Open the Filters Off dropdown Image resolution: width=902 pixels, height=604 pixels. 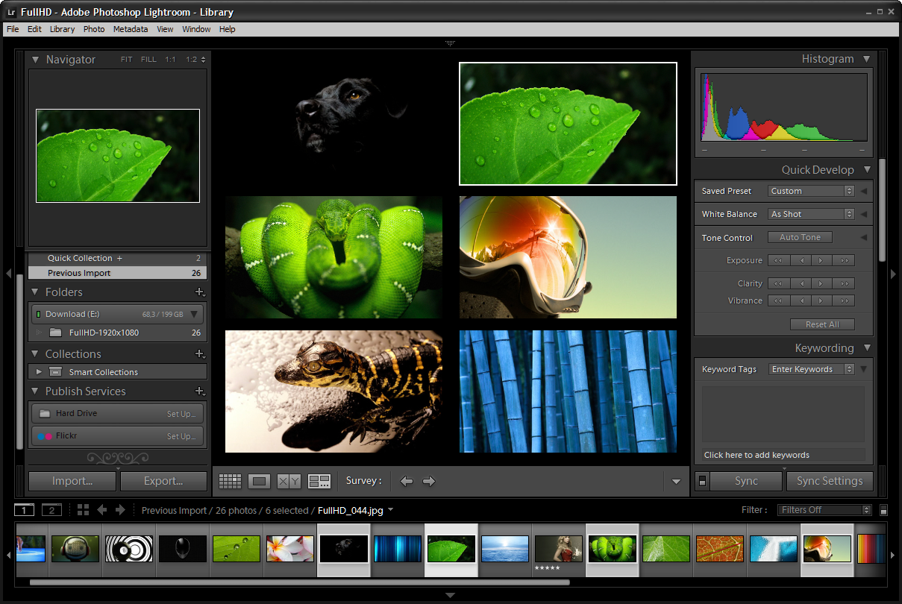coord(824,510)
